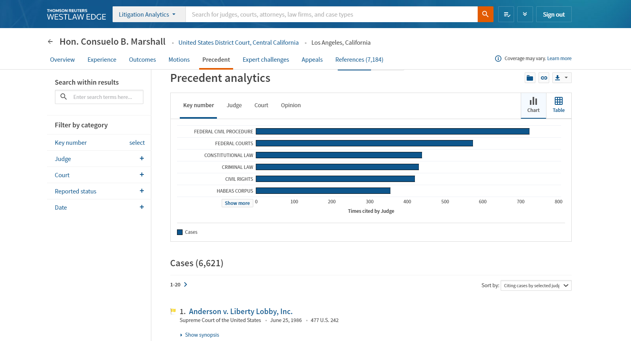This screenshot has height=341, width=631.
Task: Save to folder using the folder icon
Action: (530, 78)
